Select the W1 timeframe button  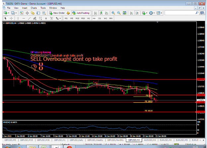(105, 18)
